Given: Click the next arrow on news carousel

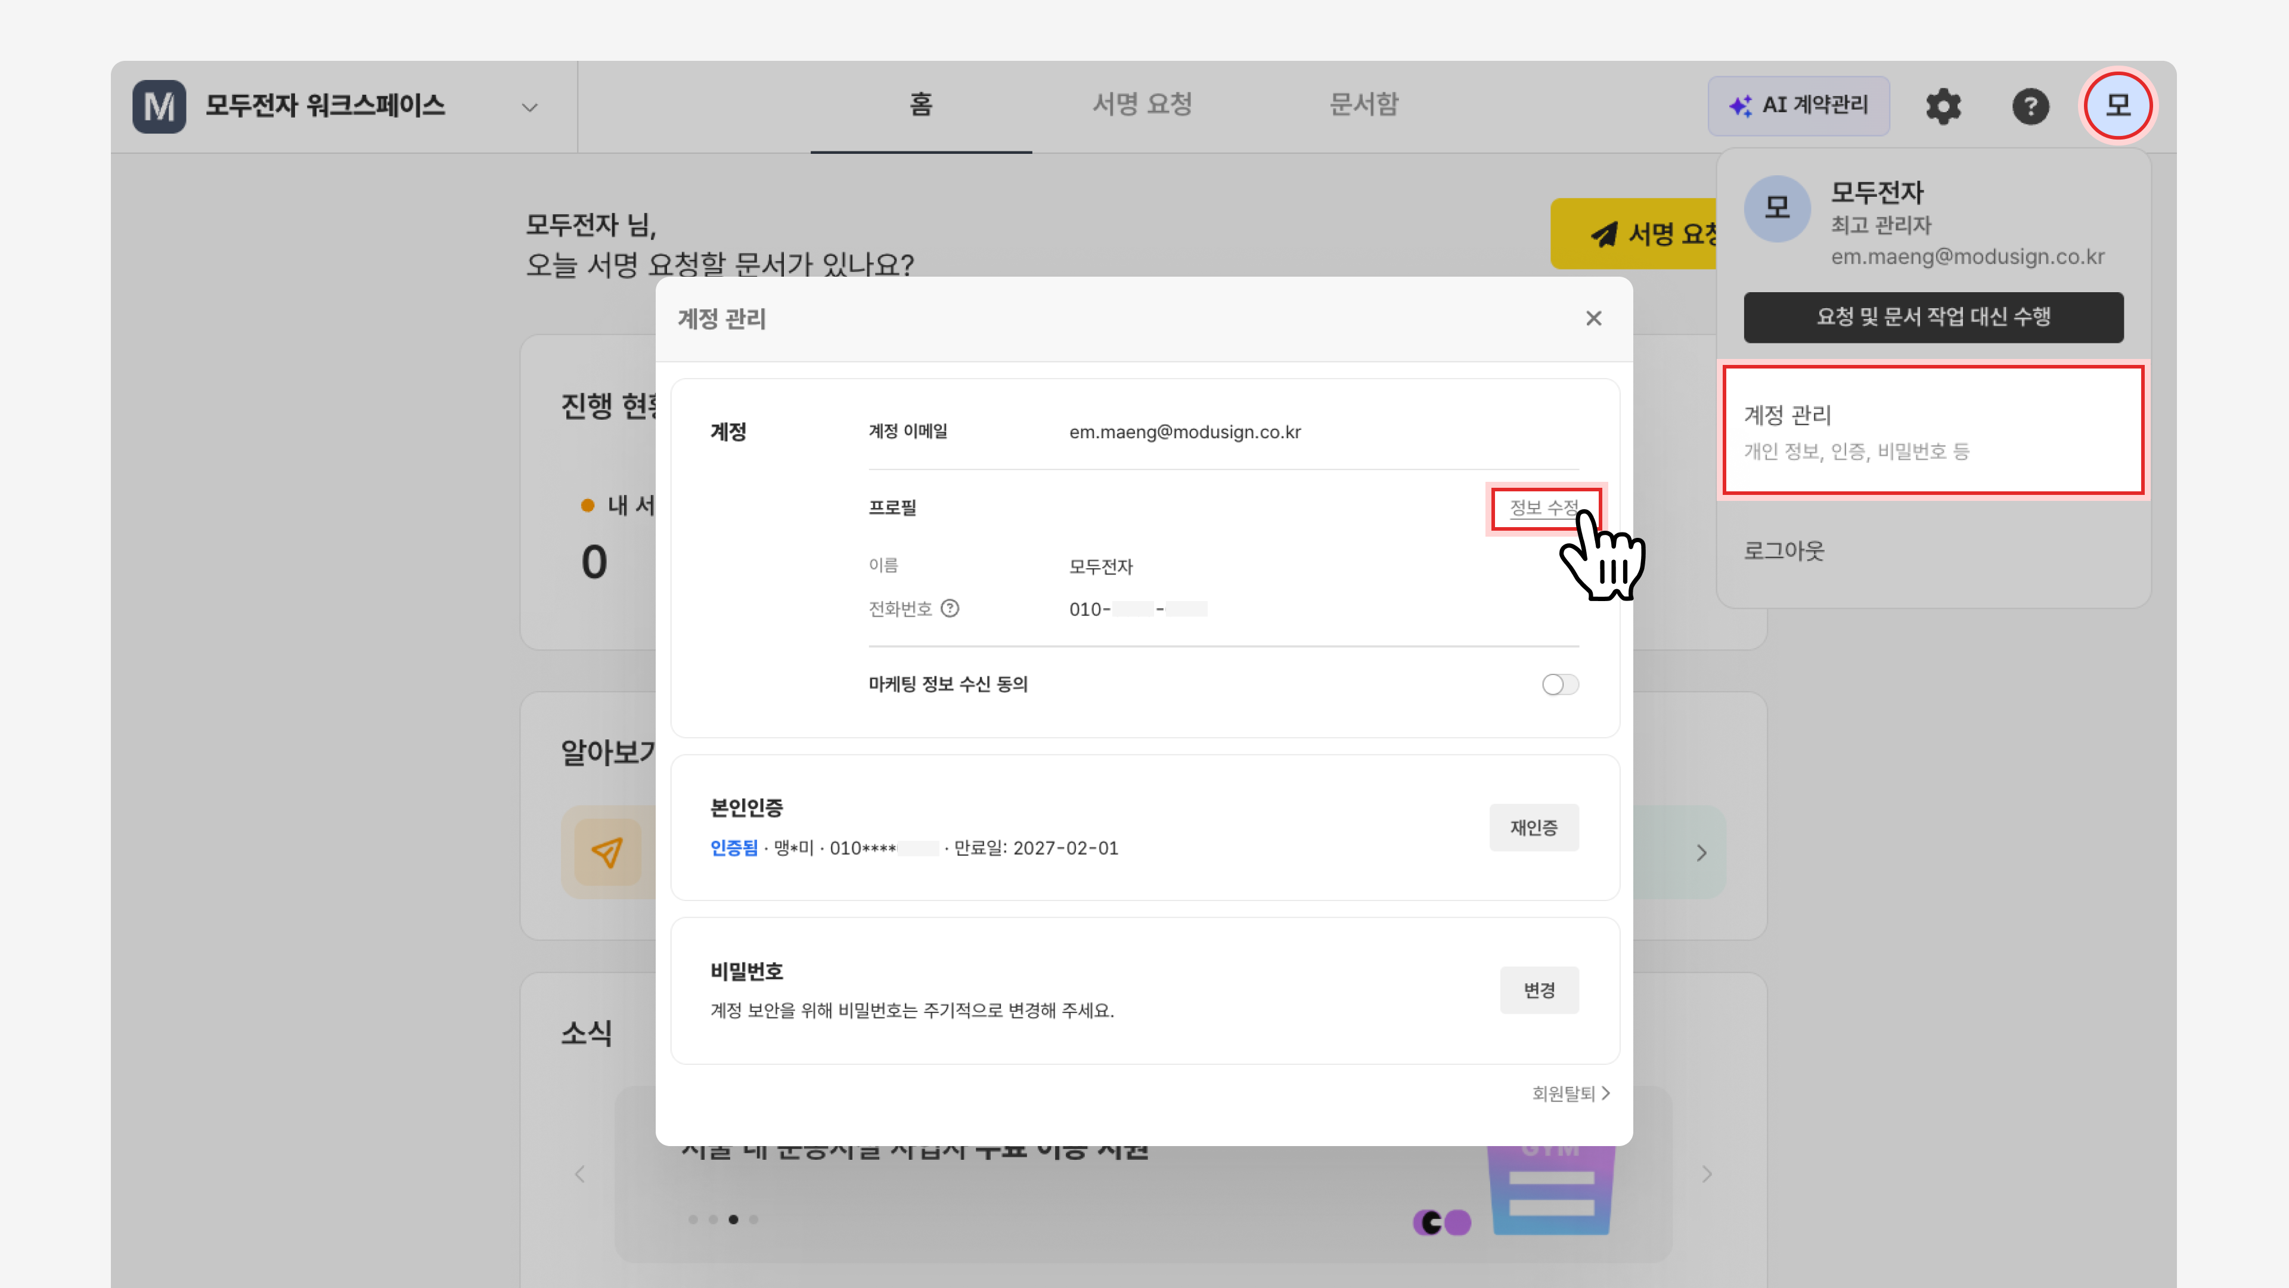Looking at the screenshot, I should click(1706, 1174).
